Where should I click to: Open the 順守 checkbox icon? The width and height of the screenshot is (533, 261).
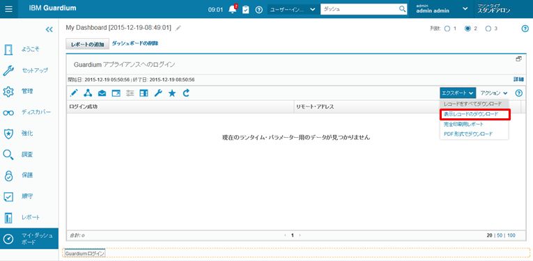8,197
